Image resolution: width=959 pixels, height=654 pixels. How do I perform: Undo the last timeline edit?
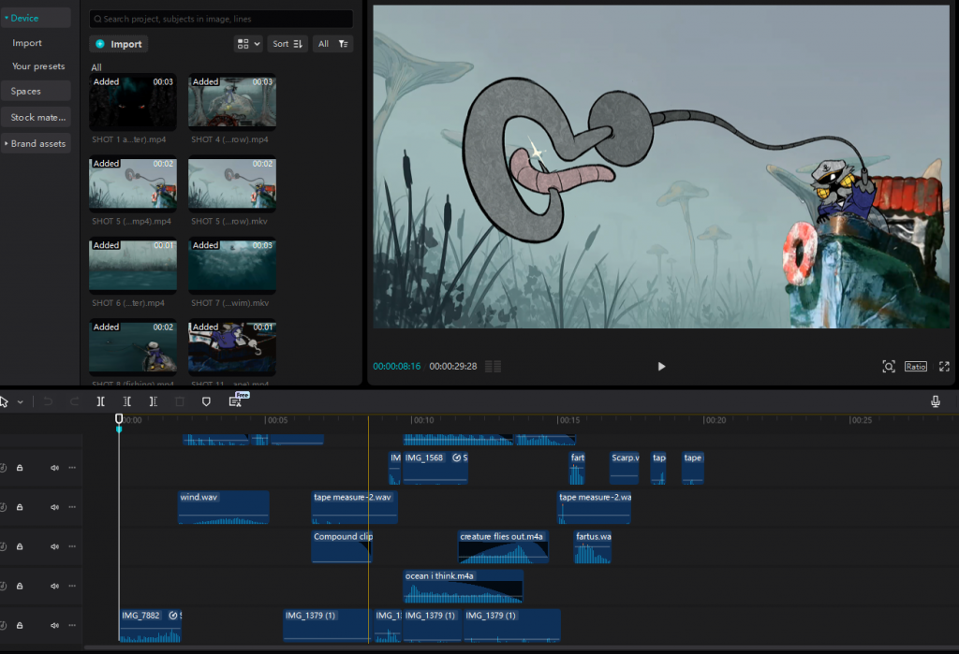pyautogui.click(x=48, y=401)
